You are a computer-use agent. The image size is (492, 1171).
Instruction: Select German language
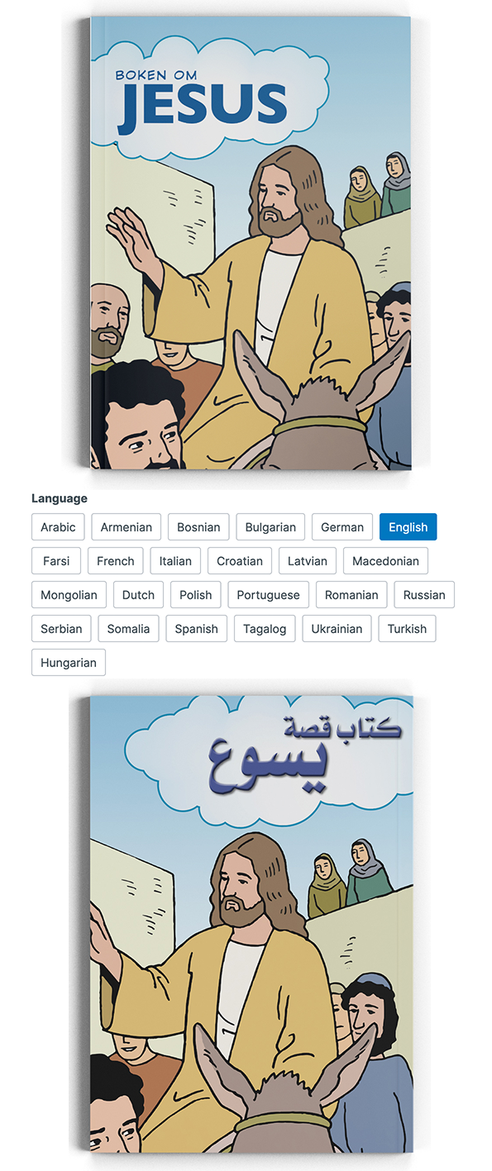[x=342, y=527]
